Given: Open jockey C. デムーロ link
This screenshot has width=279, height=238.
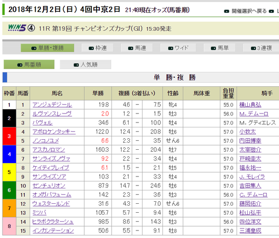Looking at the screenshot, I should 253,195.
